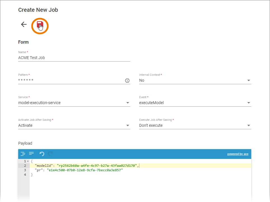The width and height of the screenshot is (270, 202).
Task: Focus the Pattern input field
Action: coord(70,80)
